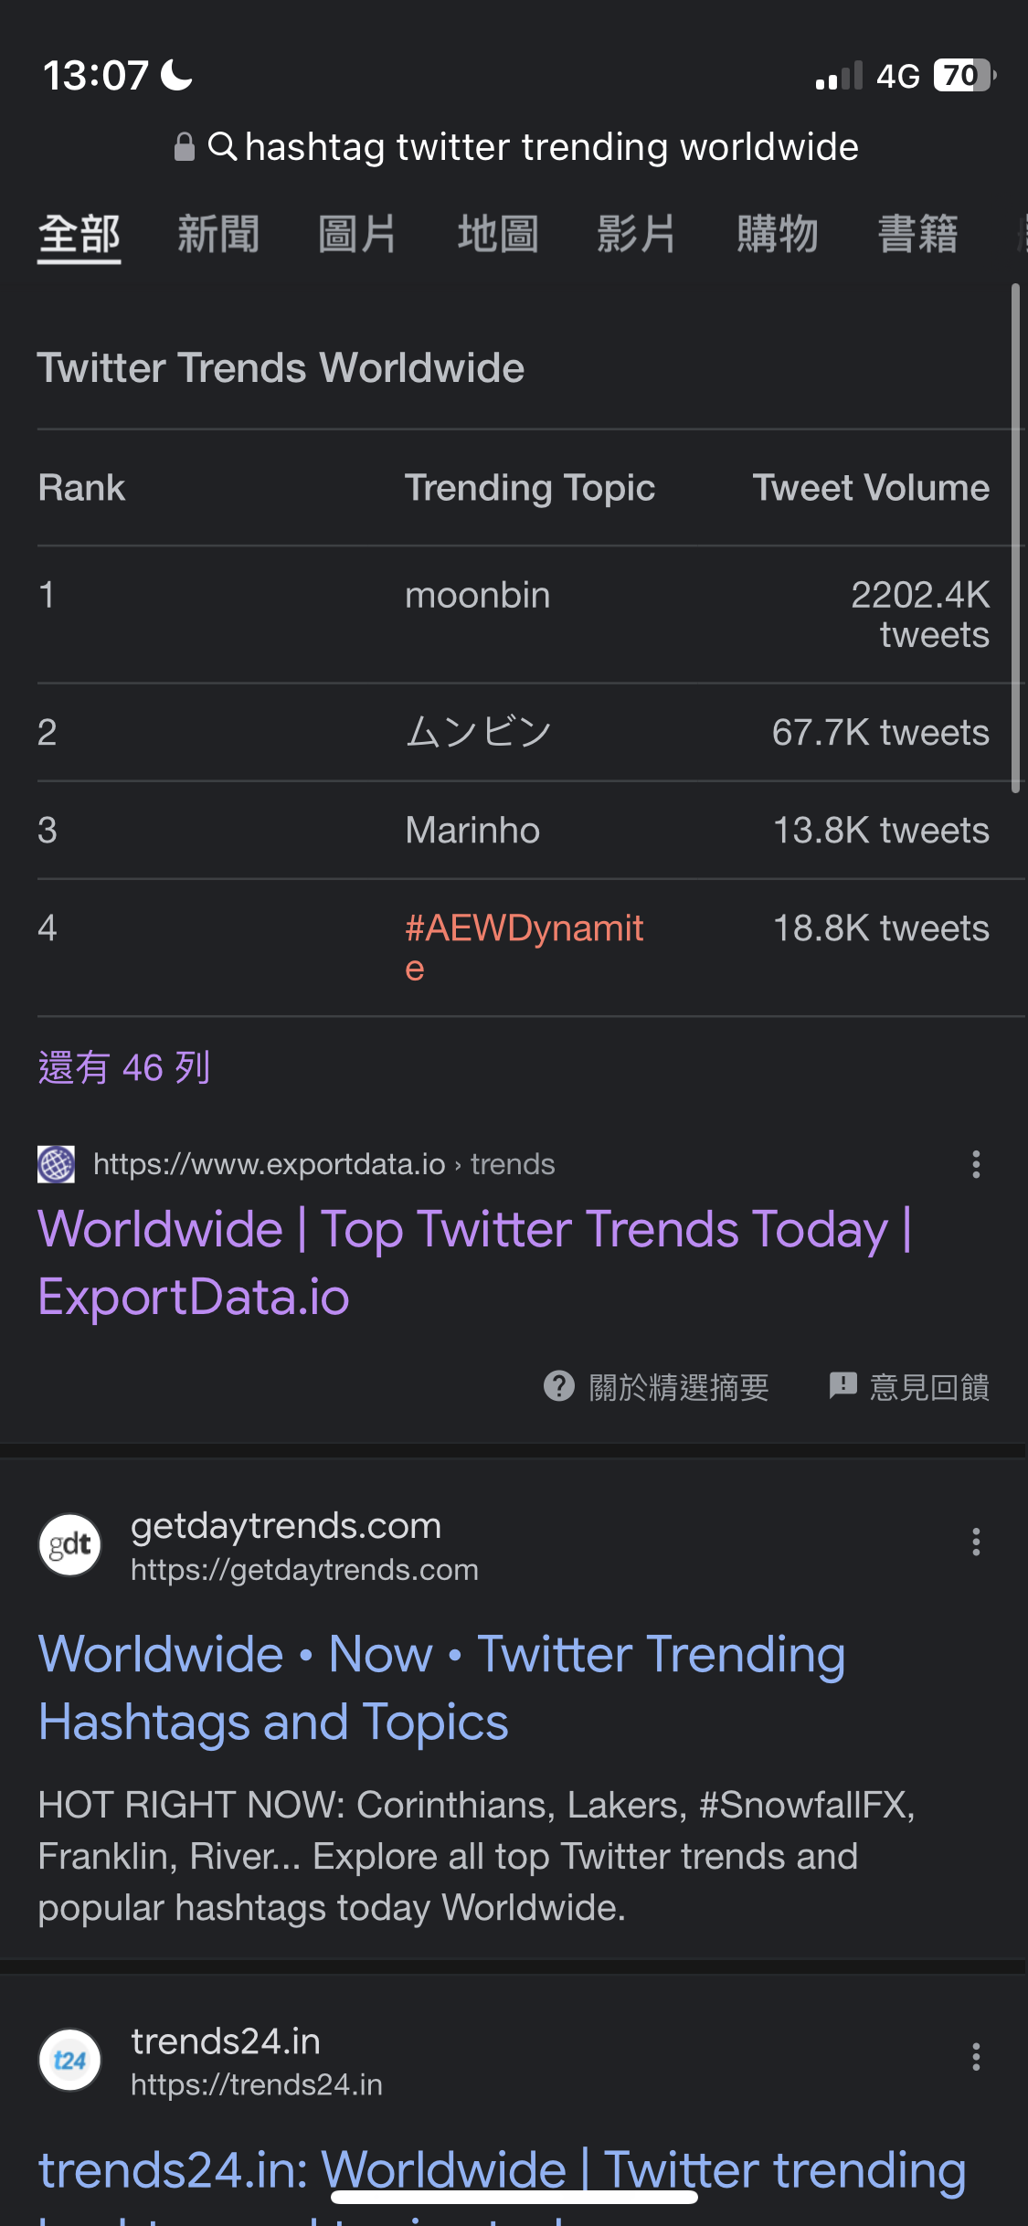Tap the page scrollbar on right edge
The image size is (1028, 2226).
pos(1015,538)
